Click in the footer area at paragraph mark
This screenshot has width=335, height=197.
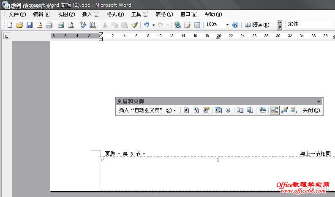[103, 159]
